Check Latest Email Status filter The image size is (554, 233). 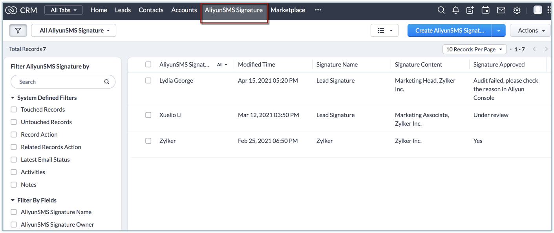(x=14, y=160)
